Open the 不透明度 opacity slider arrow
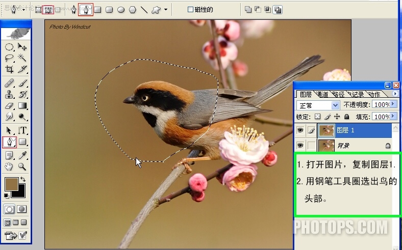The image size is (402, 250). click(393, 104)
